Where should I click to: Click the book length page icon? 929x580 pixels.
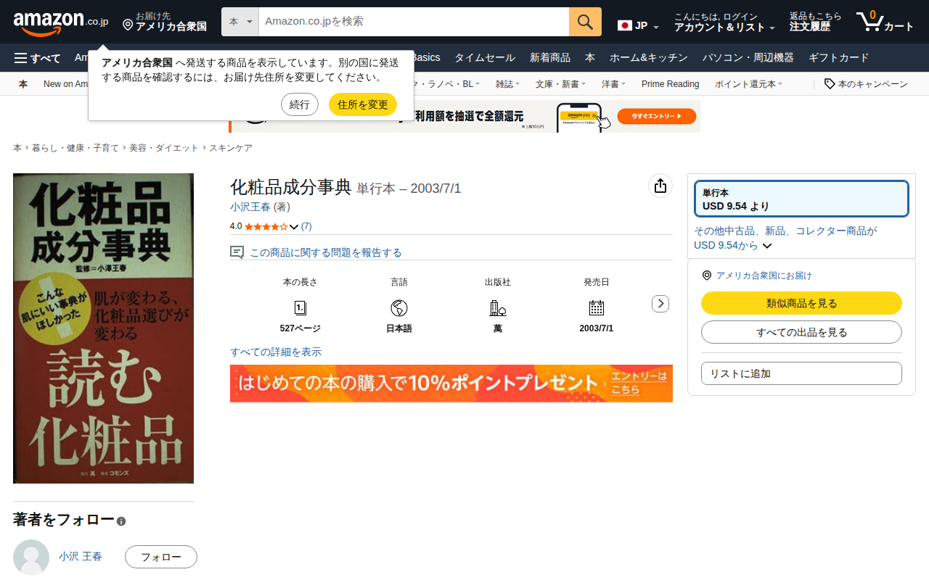300,308
